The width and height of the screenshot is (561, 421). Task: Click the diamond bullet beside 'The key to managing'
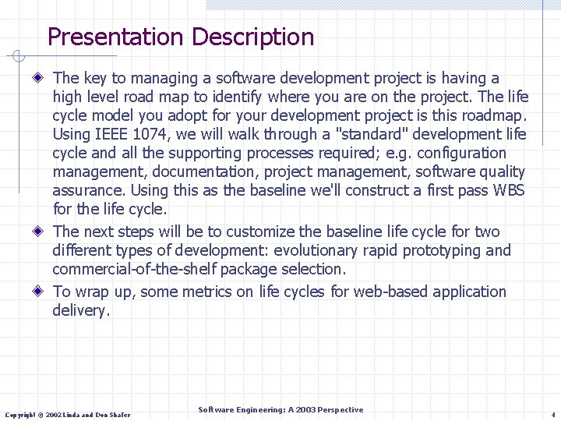(x=38, y=77)
